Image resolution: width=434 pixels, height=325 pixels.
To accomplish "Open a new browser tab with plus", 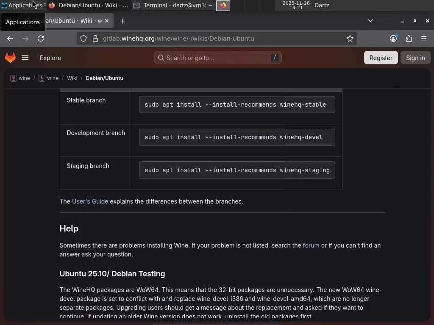I will tap(122, 21).
